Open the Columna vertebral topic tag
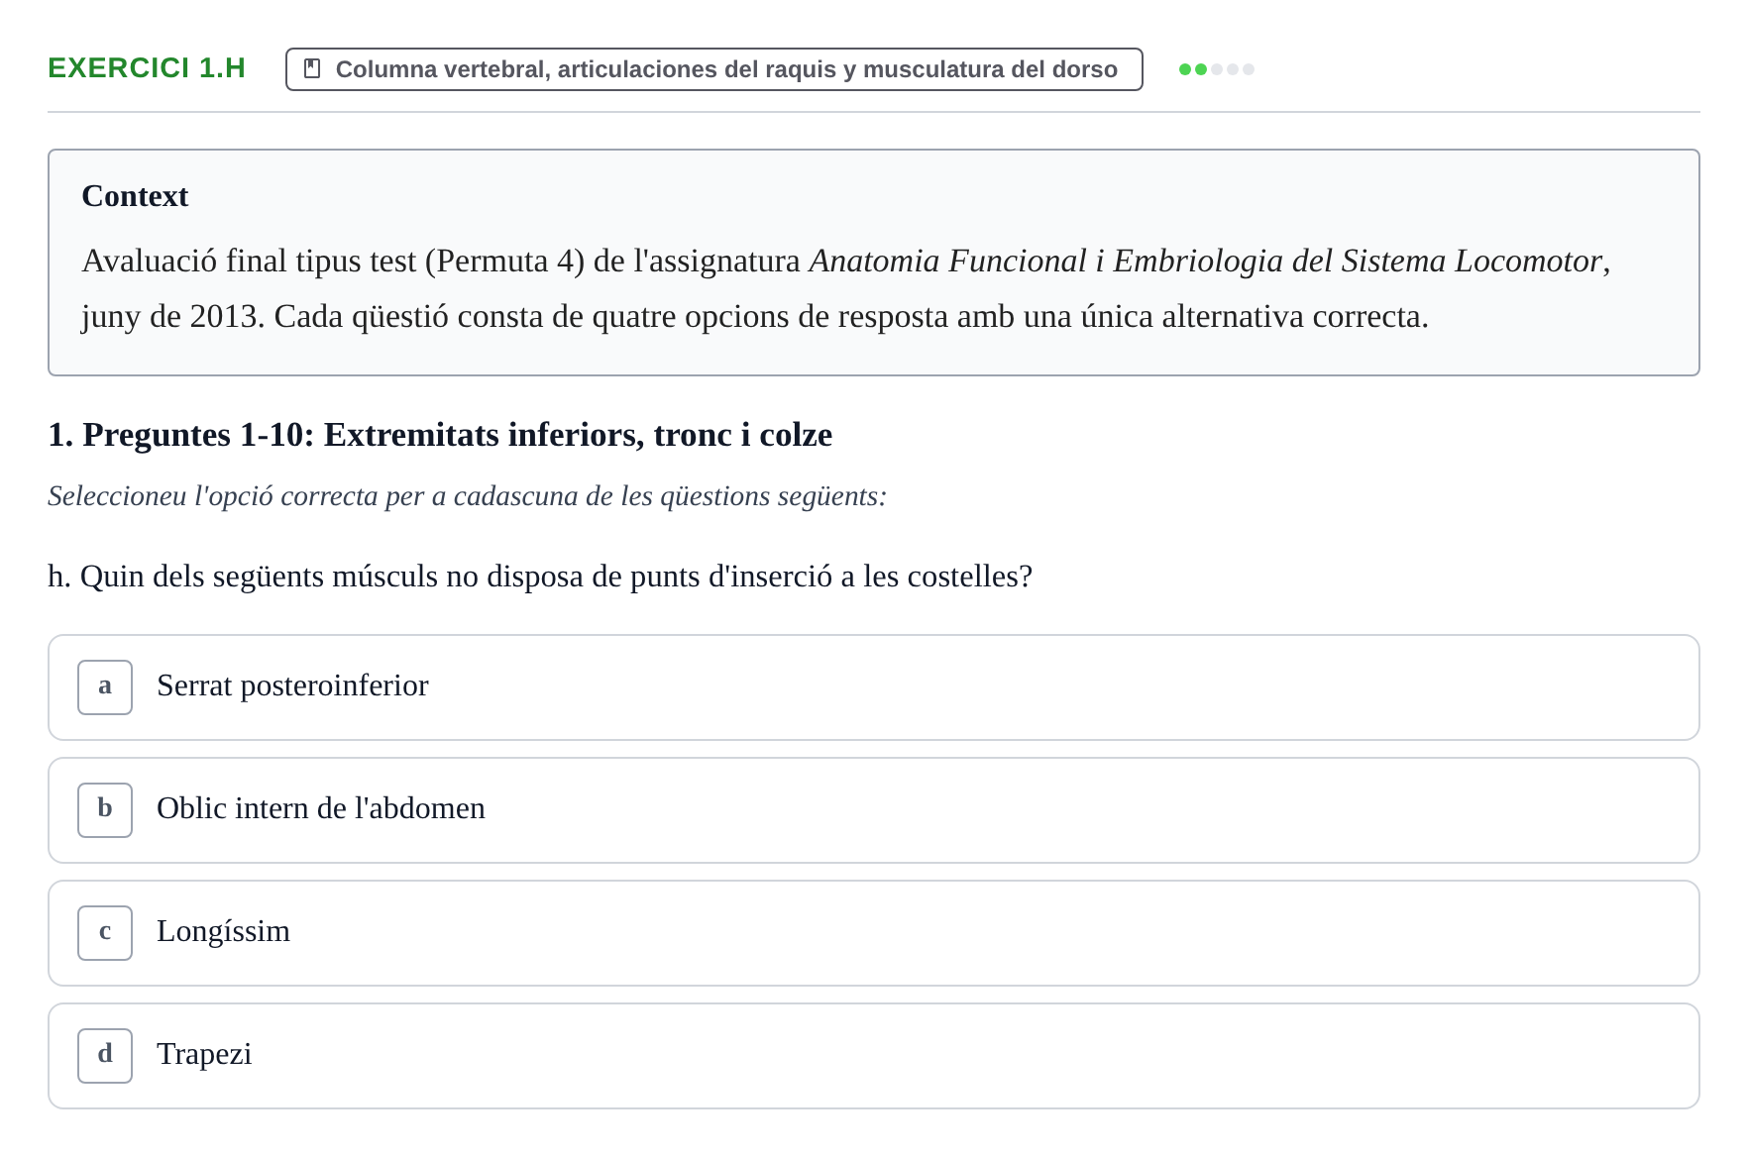Screen dimensions: 1748x1157 713,69
